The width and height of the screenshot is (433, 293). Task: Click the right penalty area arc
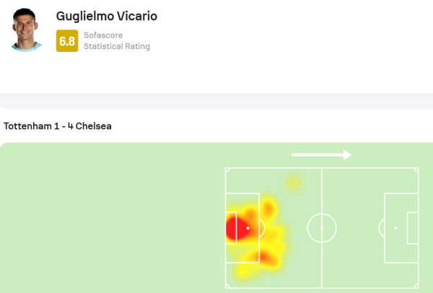[381, 228]
